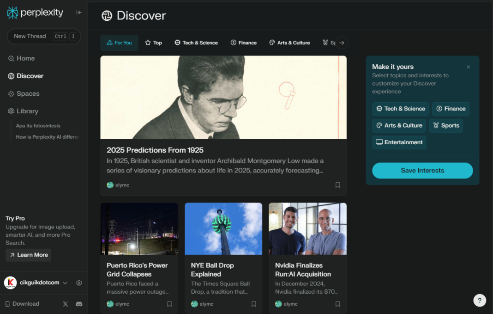The image size is (493, 314).
Task: Open the NYE Ball Drop thumbnail image
Action: tap(223, 228)
